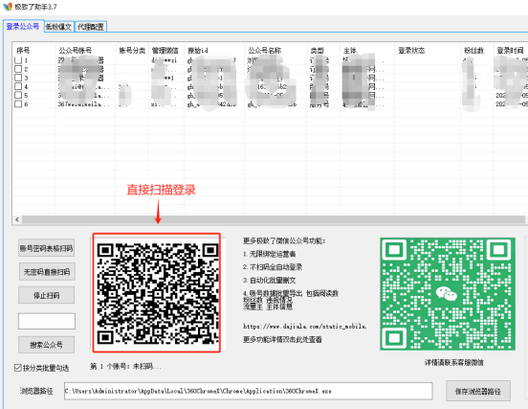Click the 账号分类 column header
This screenshot has height=409, width=528.
pyautogui.click(x=132, y=51)
